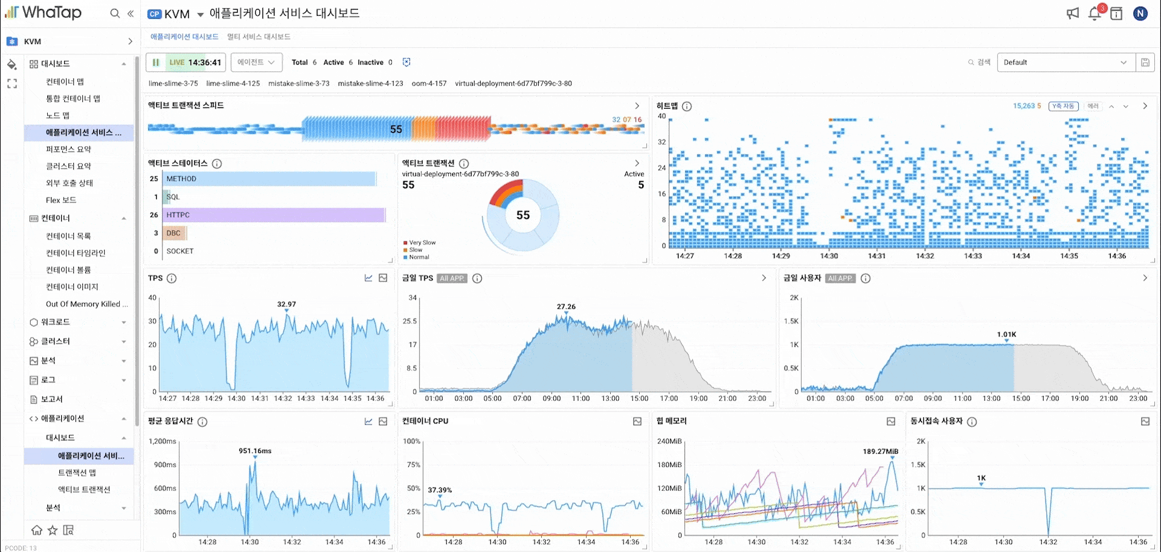Click the home icon in sidebar footer
1161x552 pixels.
(37, 530)
